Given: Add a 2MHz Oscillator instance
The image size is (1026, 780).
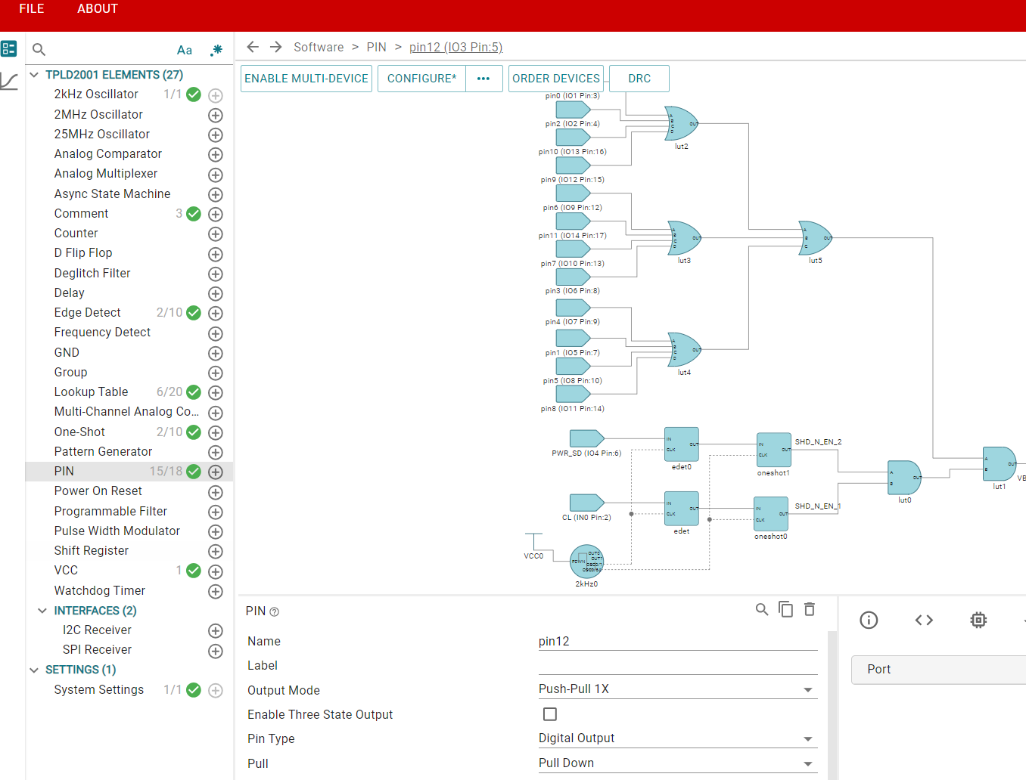Looking at the screenshot, I should (x=216, y=115).
